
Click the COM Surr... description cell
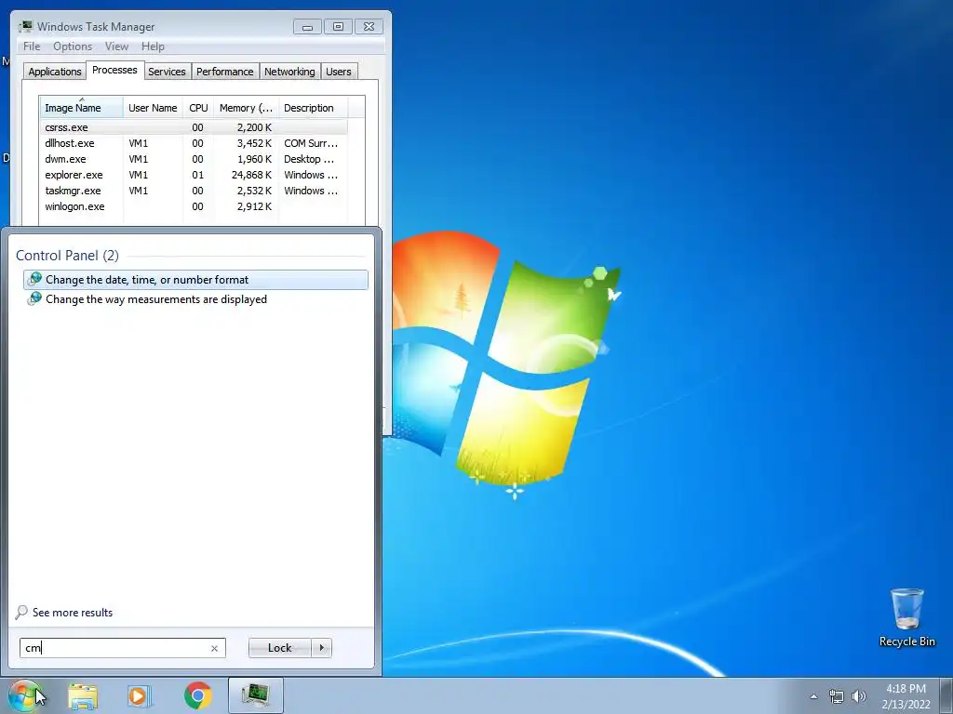311,143
